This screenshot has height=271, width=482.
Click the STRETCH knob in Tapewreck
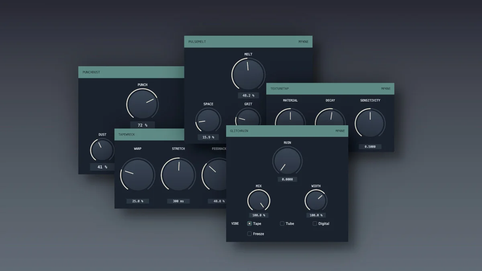click(x=178, y=174)
